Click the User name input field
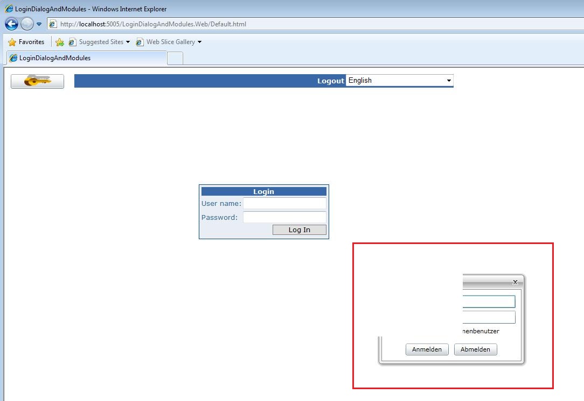This screenshot has width=584, height=401. (284, 203)
